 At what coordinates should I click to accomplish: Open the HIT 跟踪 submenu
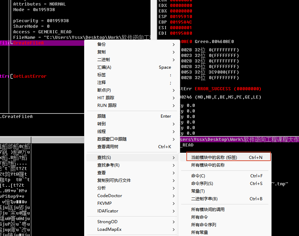tap(132, 98)
